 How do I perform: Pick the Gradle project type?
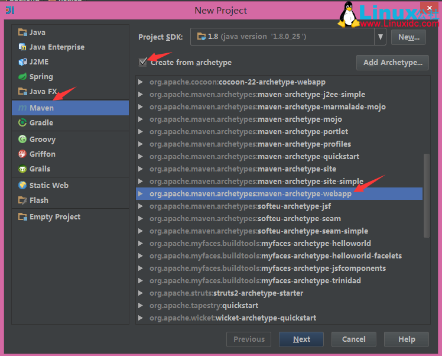coord(70,123)
